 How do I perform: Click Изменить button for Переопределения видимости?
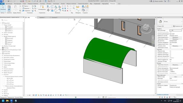coord(175,37)
